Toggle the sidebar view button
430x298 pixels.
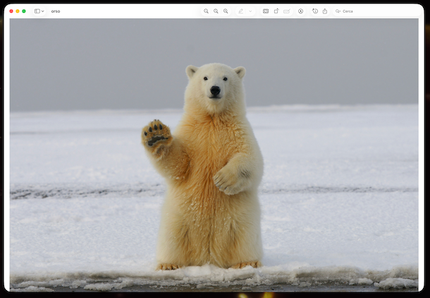pyautogui.click(x=37, y=11)
